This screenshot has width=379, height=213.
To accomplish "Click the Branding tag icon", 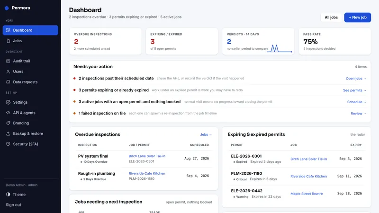I will [8, 123].
